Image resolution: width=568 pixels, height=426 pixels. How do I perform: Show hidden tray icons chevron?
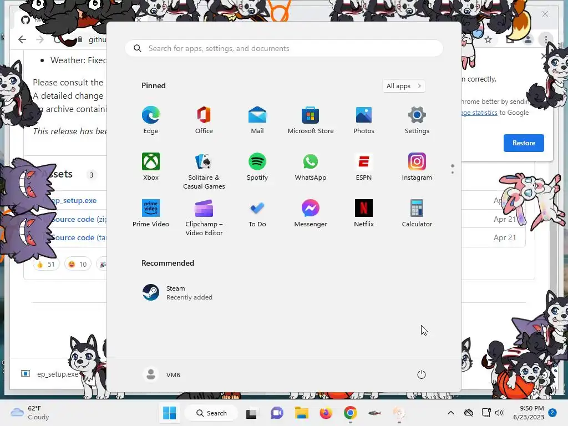coord(450,413)
